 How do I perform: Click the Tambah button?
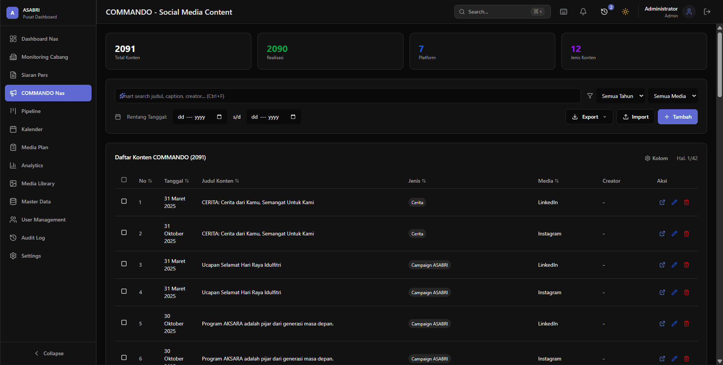[x=677, y=117]
